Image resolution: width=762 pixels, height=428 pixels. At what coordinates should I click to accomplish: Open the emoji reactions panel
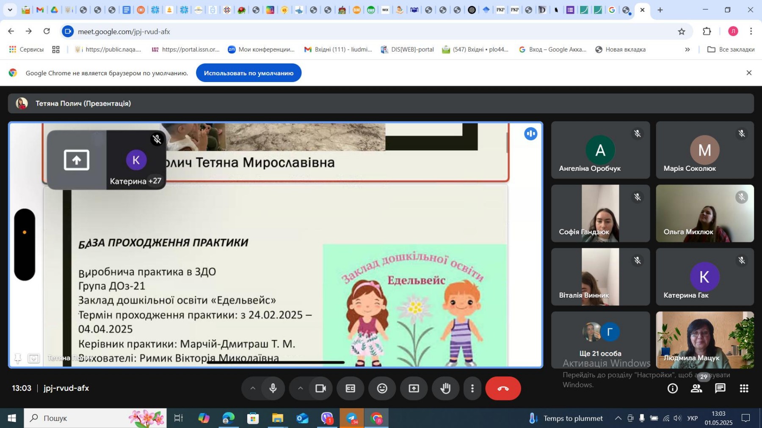[x=382, y=388]
